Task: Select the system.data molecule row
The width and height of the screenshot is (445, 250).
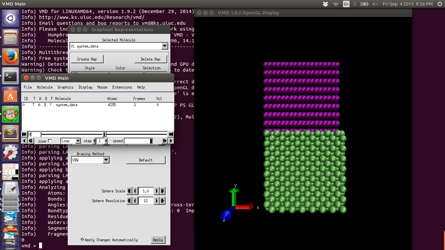Action: point(97,105)
